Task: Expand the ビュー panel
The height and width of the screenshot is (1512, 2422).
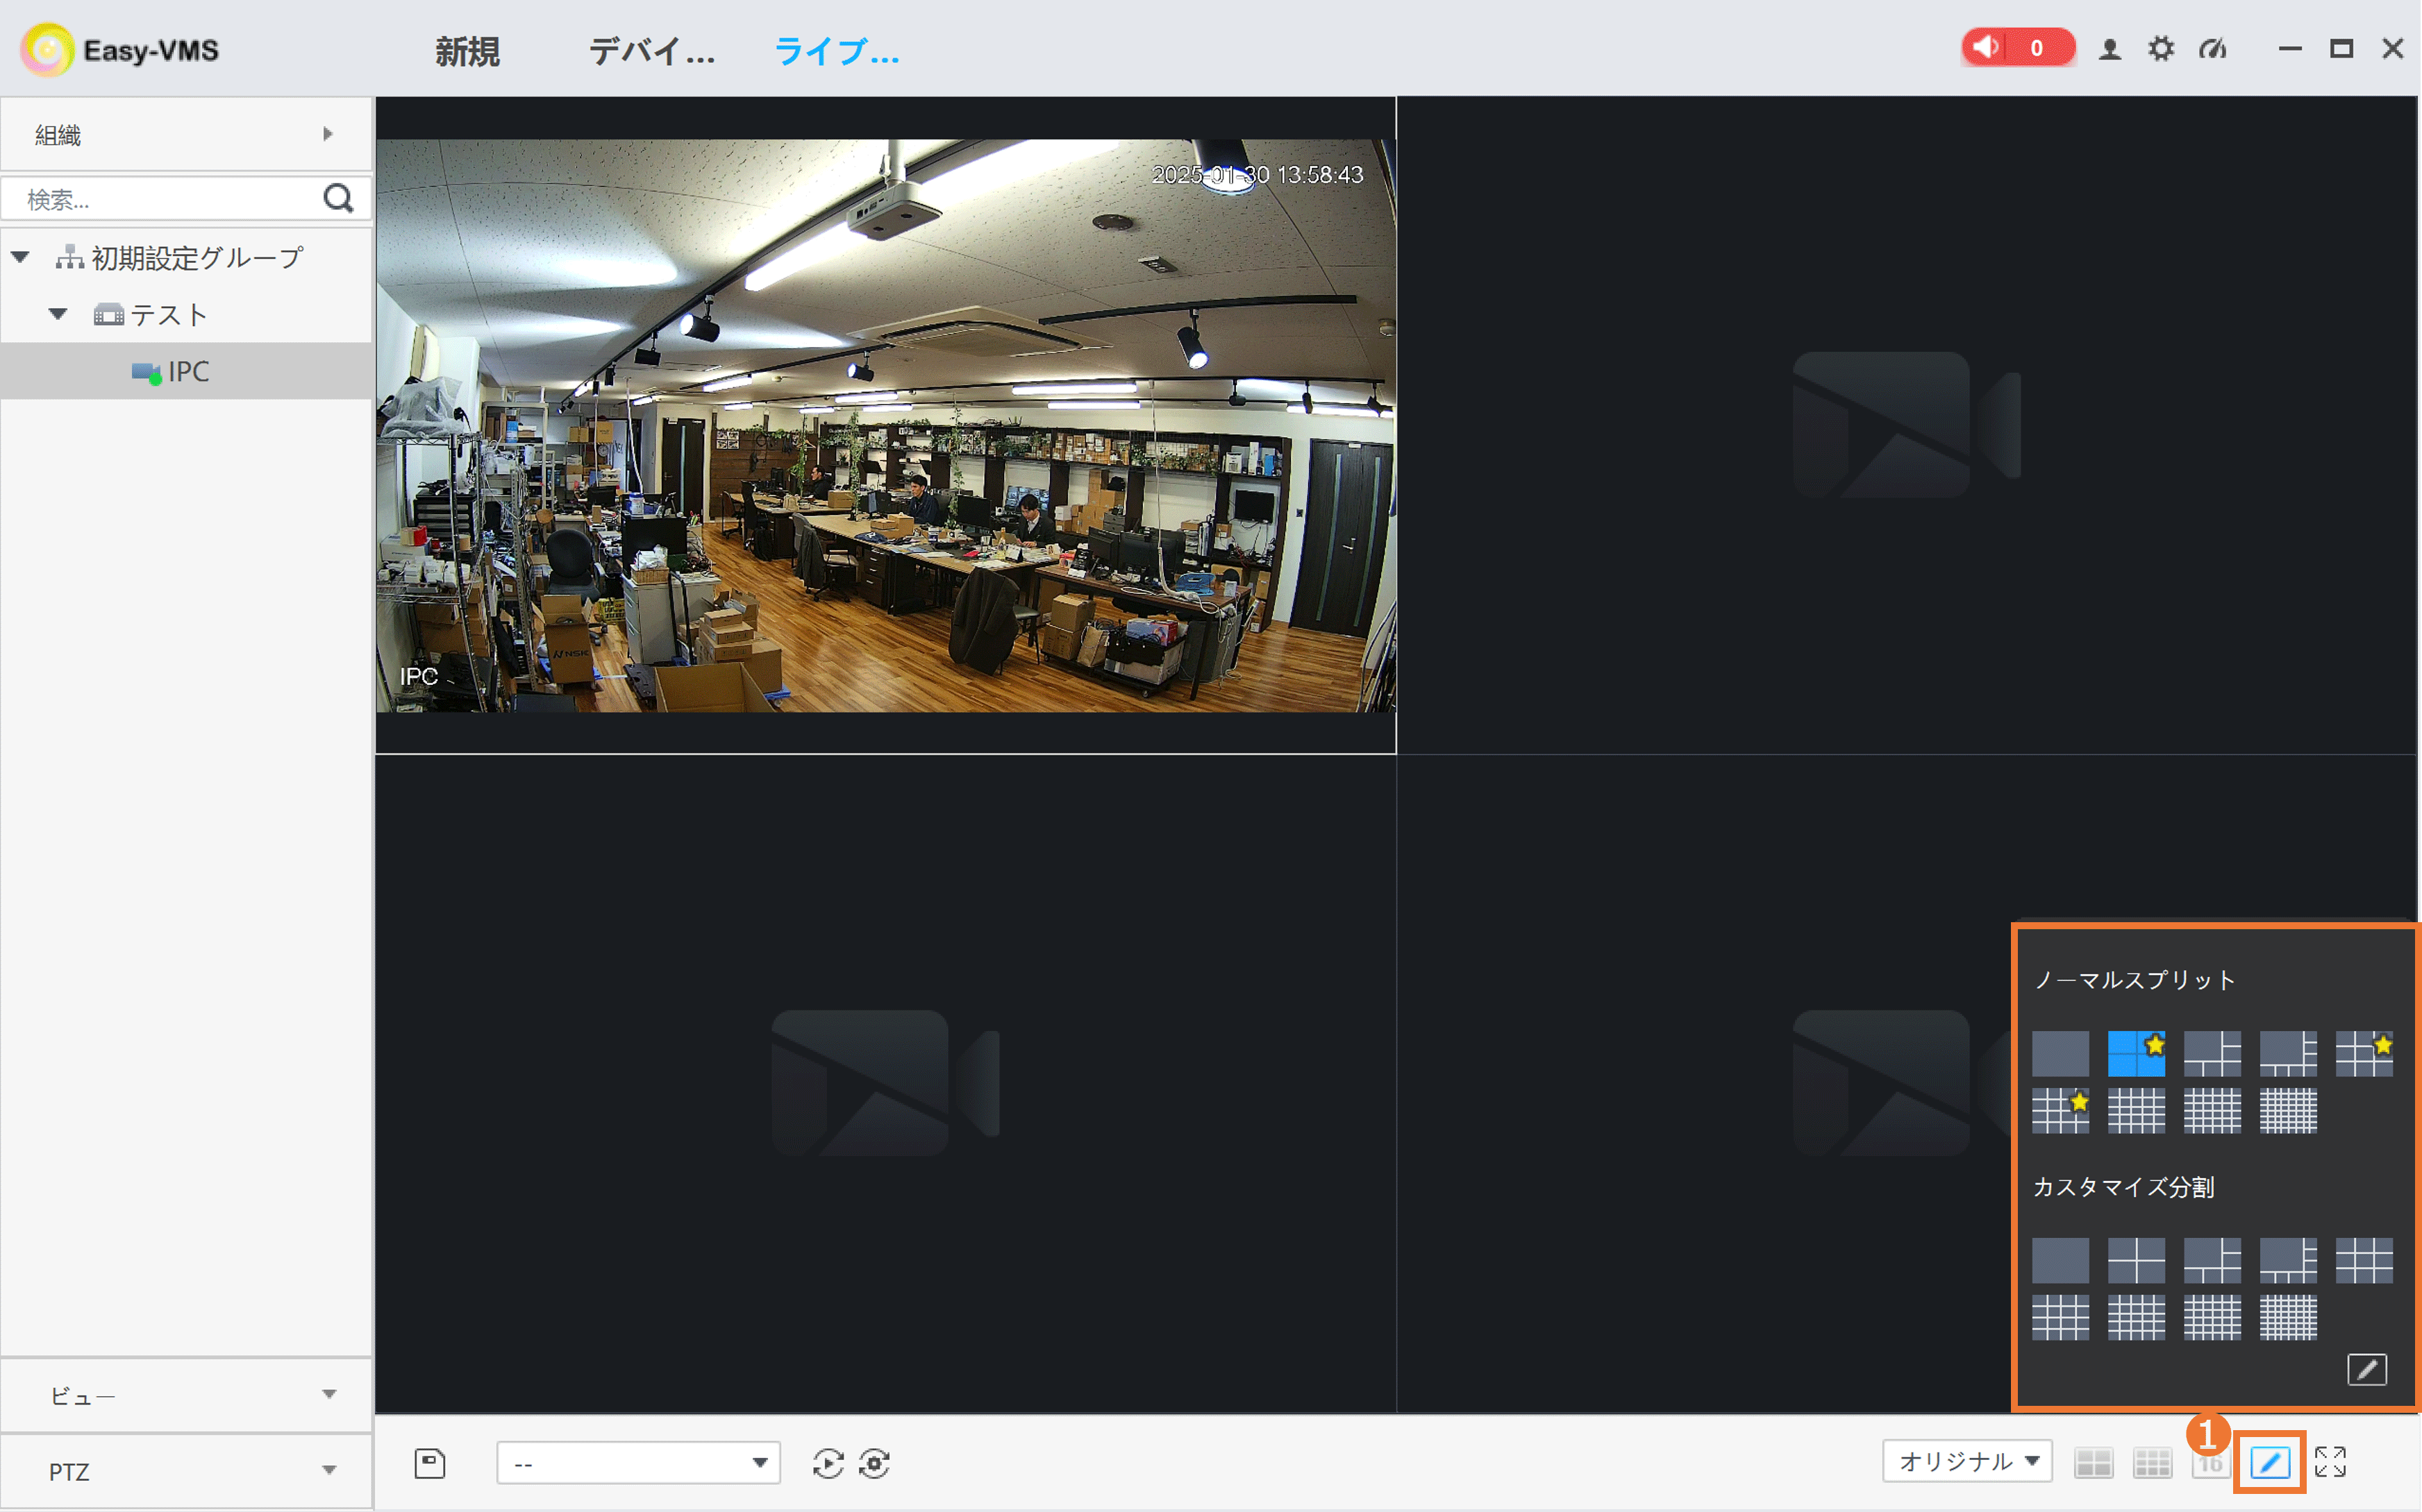Action: pyautogui.click(x=186, y=1395)
